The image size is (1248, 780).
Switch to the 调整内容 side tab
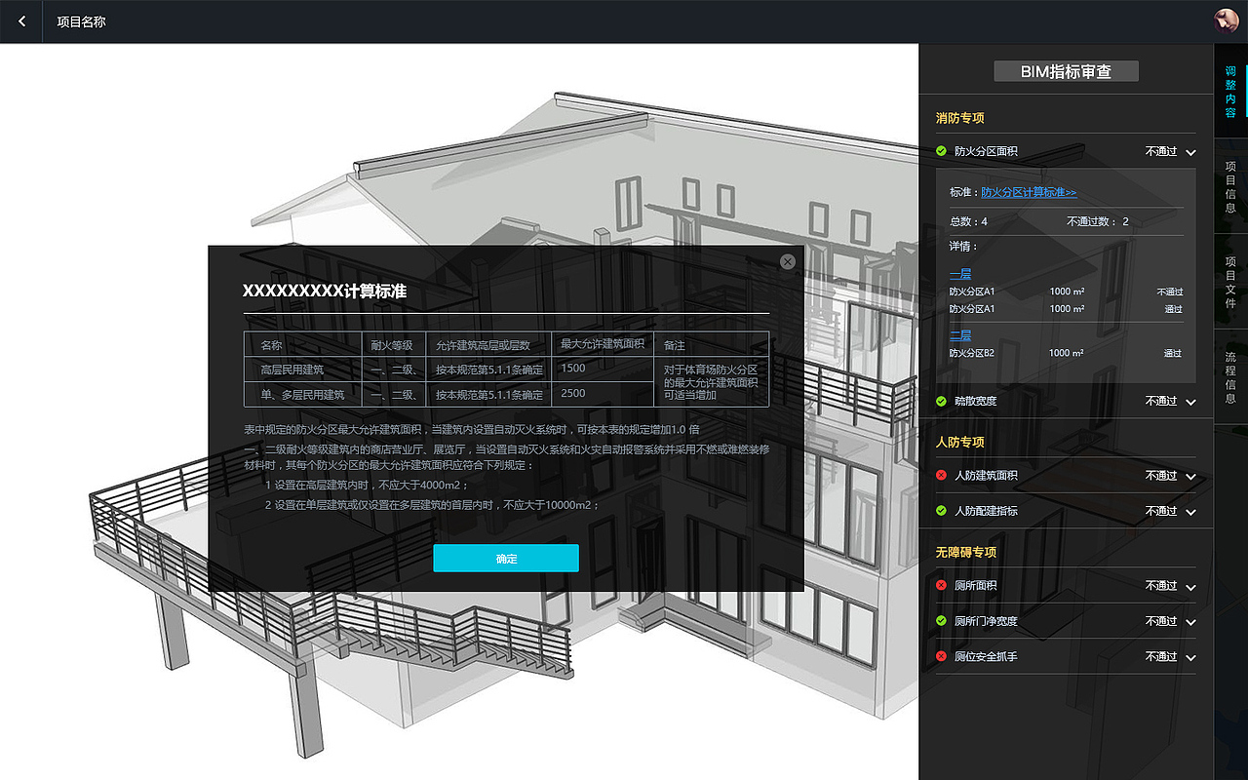coord(1230,92)
